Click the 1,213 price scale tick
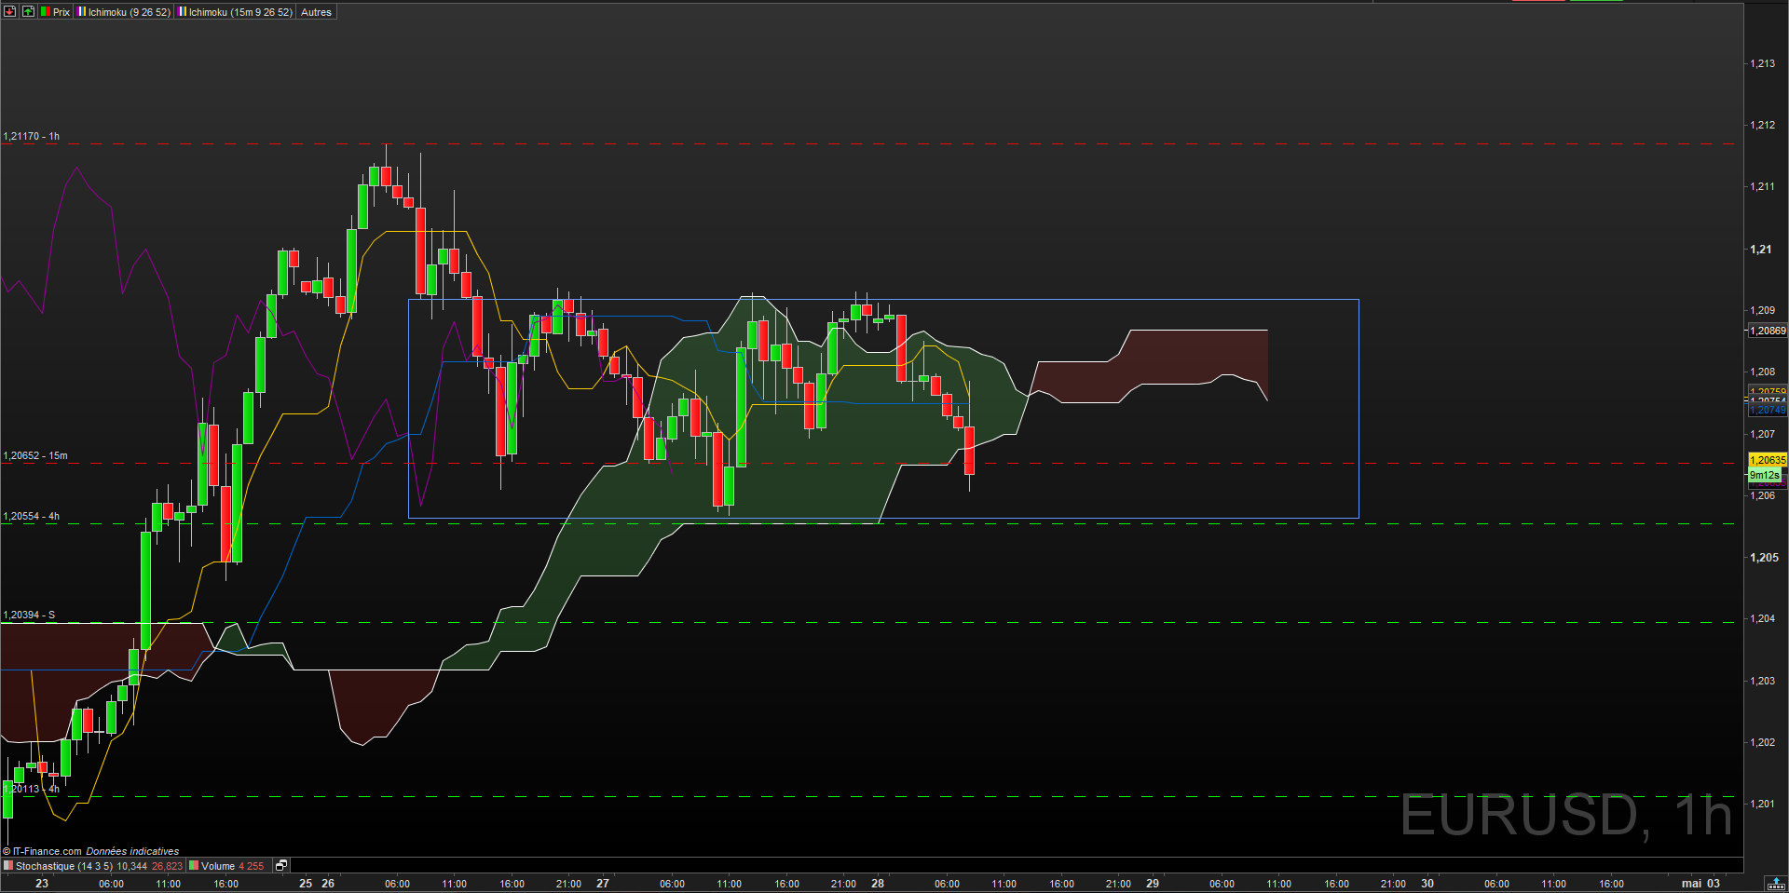 tap(1762, 63)
